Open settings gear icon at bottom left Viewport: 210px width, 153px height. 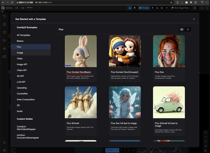click(x=4, y=150)
